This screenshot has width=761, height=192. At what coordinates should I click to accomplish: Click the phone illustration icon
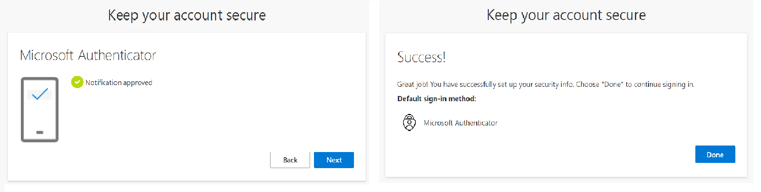click(x=40, y=110)
